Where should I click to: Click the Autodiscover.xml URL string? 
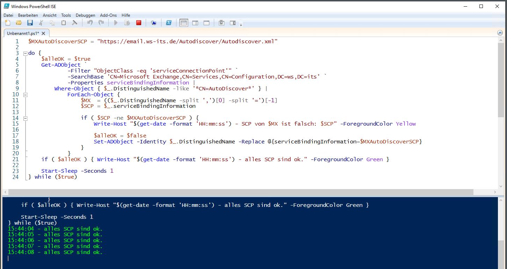(187, 41)
